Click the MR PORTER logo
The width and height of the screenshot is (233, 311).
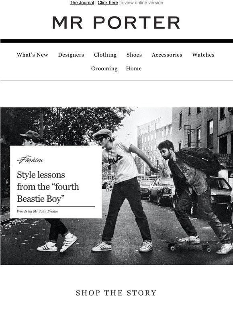pos(116,23)
